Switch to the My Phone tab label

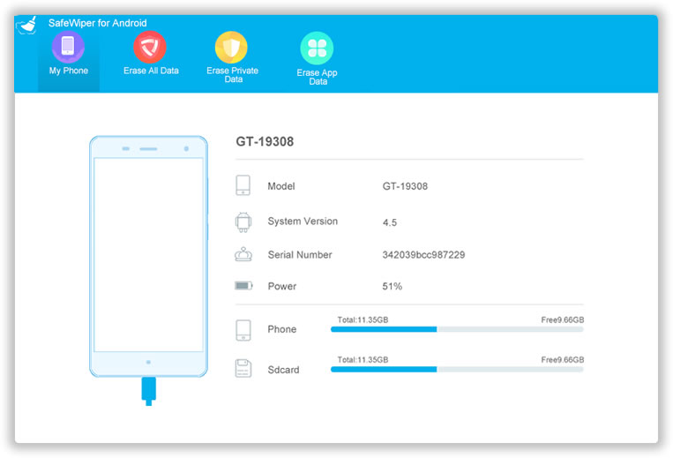coord(69,71)
